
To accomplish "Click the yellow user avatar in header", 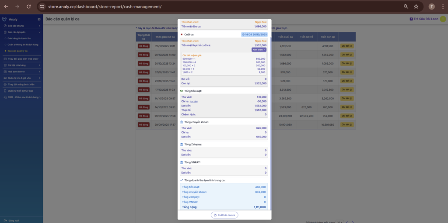I will (x=443, y=19).
